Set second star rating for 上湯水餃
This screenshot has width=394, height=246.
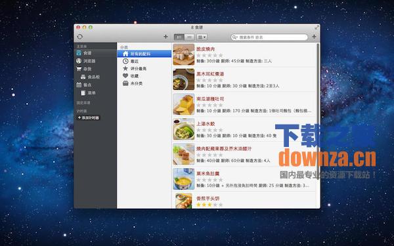point(204,130)
